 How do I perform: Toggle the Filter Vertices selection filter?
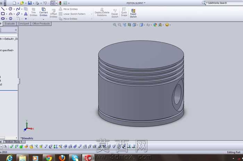pos(11,146)
